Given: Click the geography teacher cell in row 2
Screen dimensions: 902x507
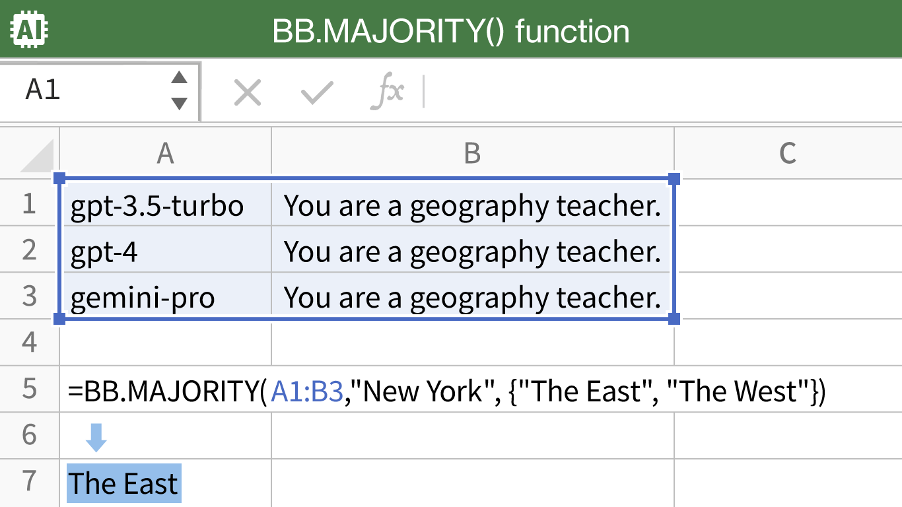Looking at the screenshot, I should pyautogui.click(x=473, y=250).
